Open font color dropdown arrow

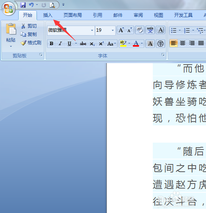142,44
